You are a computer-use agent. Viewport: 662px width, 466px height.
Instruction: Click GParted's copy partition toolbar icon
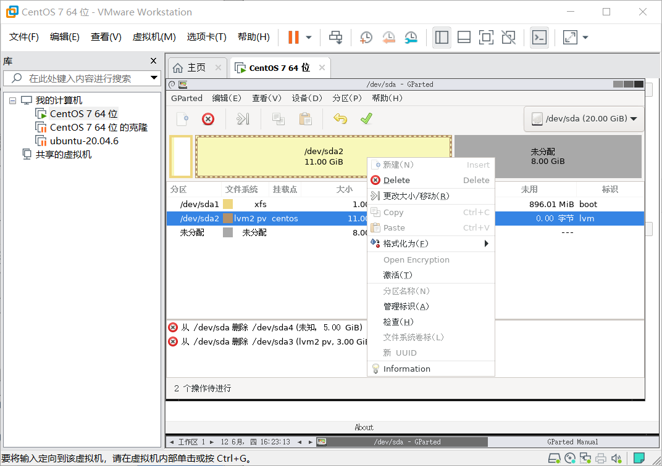pos(279,119)
